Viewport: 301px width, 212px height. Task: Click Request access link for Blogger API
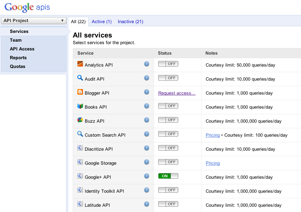177,93
